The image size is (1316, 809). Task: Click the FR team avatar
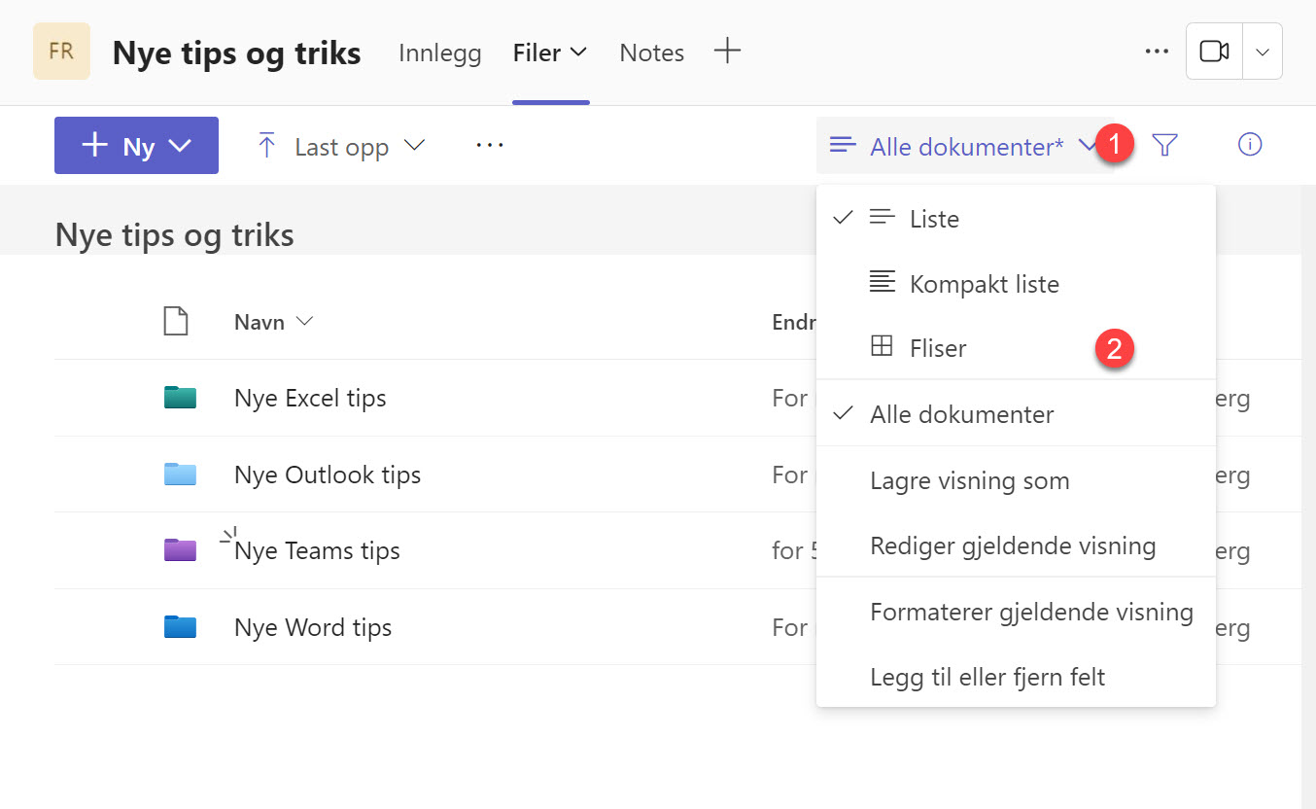[61, 52]
